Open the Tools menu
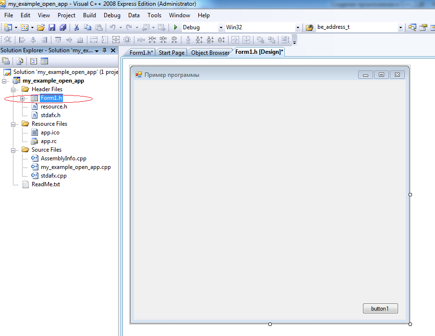Image resolution: width=435 pixels, height=336 pixels. click(154, 15)
